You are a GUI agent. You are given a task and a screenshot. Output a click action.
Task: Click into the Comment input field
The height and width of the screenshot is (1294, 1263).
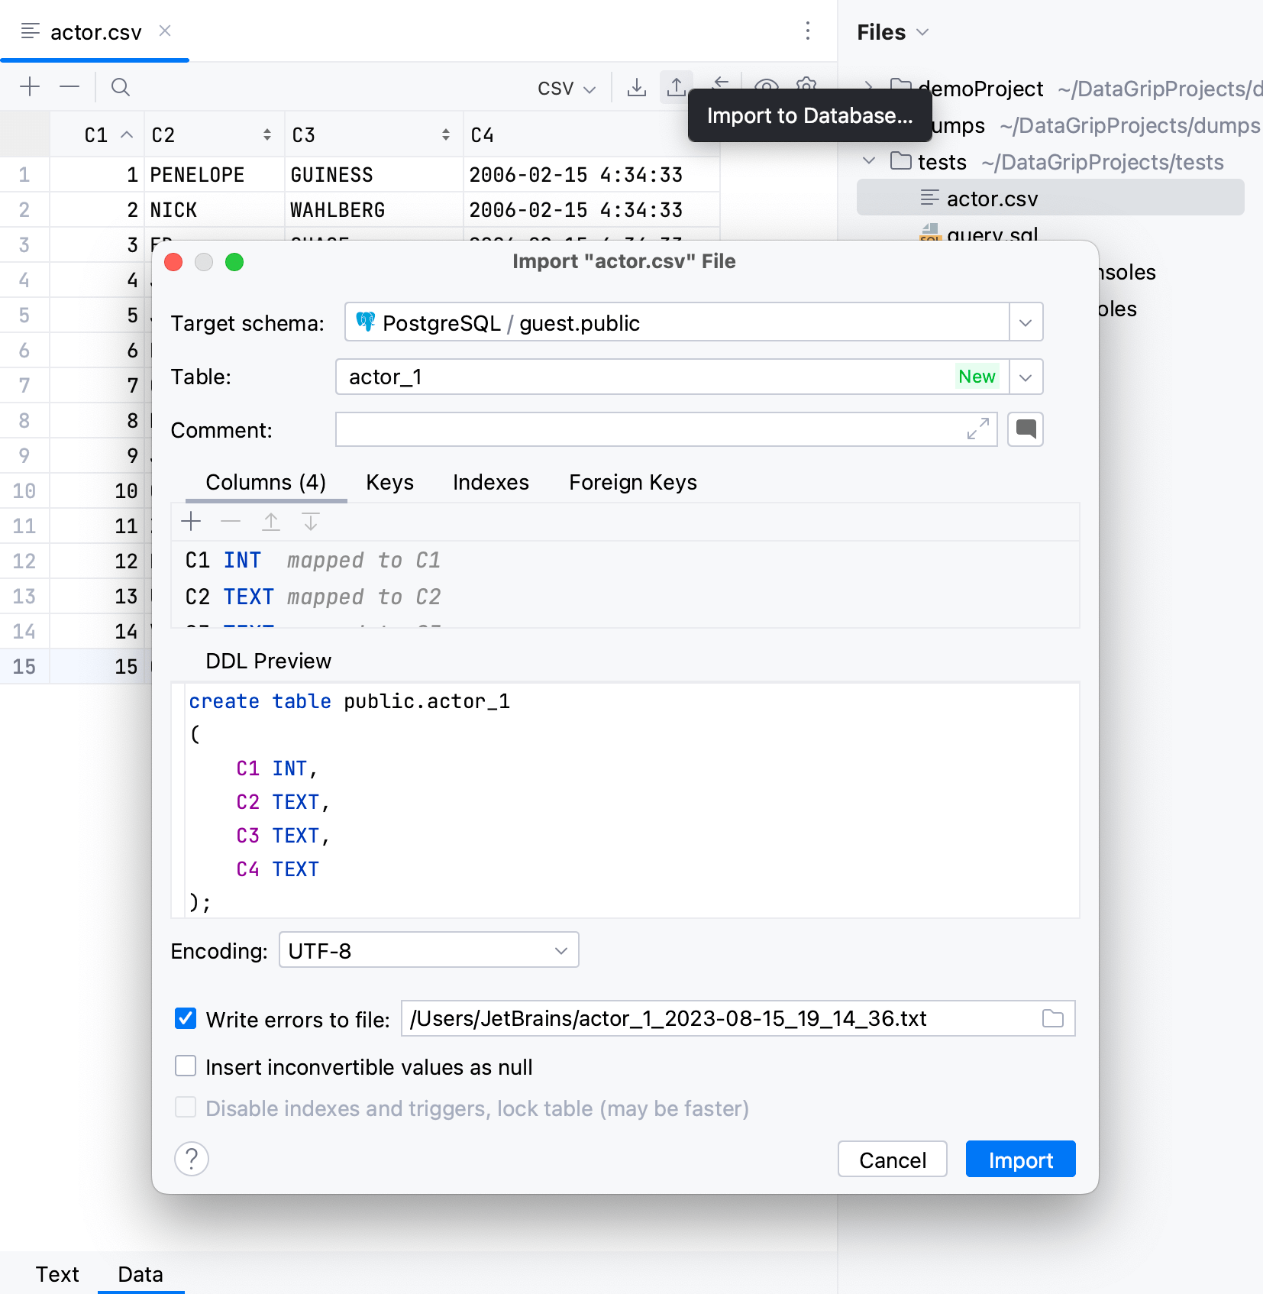[x=666, y=429]
